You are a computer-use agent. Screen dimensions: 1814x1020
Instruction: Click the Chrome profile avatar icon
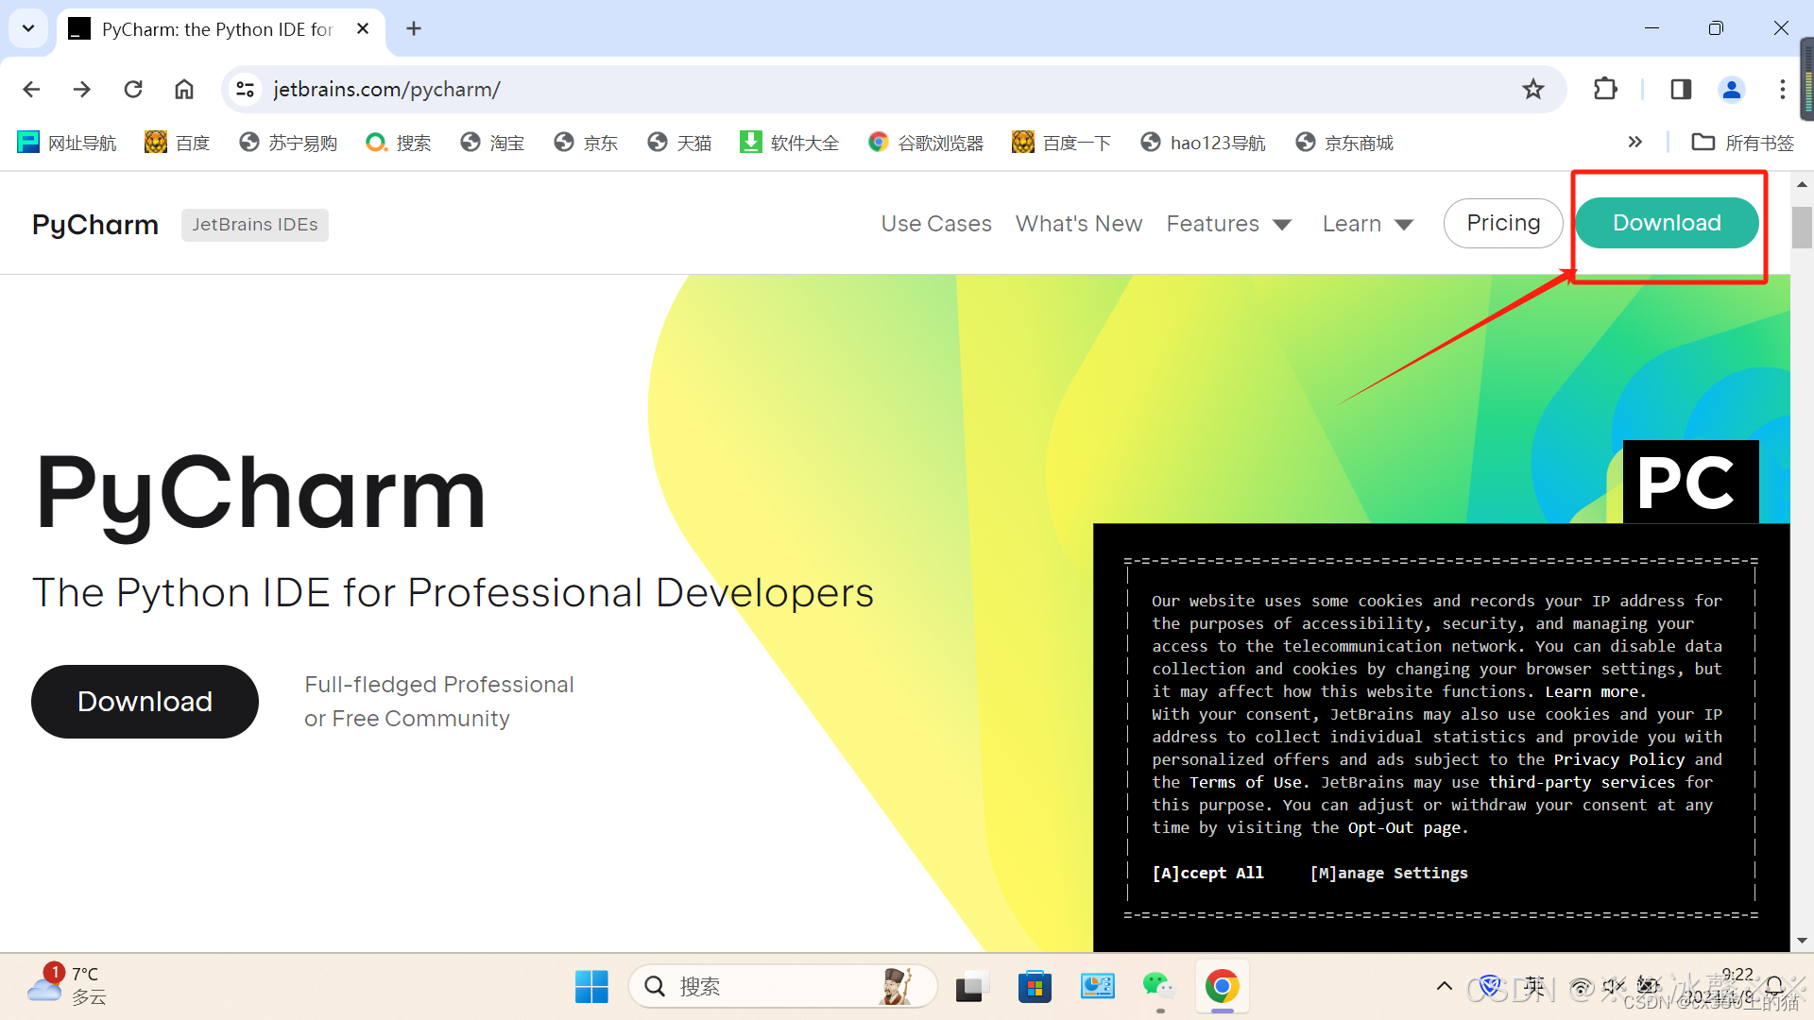pyautogui.click(x=1732, y=90)
